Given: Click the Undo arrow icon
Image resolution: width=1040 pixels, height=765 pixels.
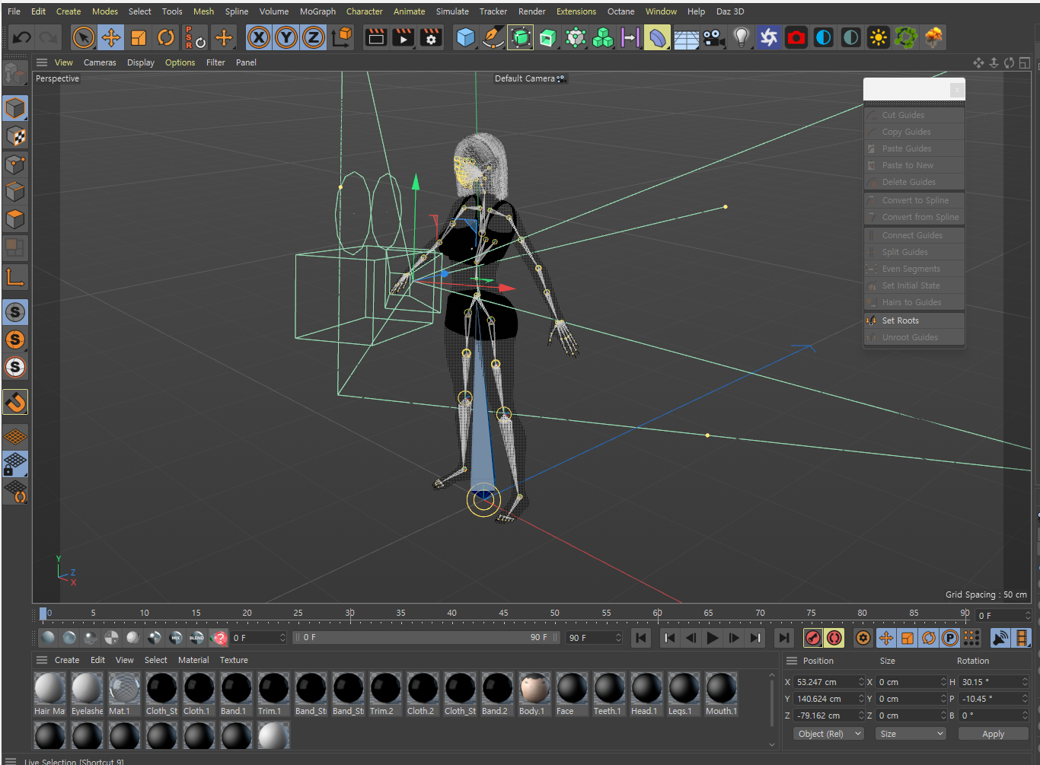Looking at the screenshot, I should tap(22, 37).
